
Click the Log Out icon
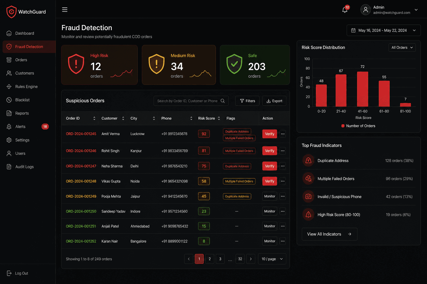pyautogui.click(x=9, y=273)
